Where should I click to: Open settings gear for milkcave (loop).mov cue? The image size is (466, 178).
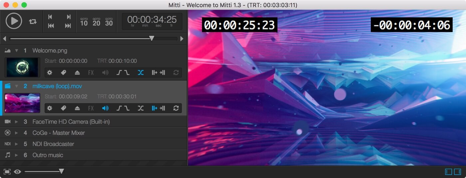pos(50,108)
